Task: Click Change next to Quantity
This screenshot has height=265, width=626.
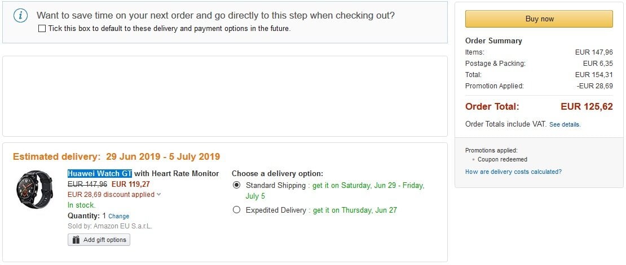Action: click(118, 216)
